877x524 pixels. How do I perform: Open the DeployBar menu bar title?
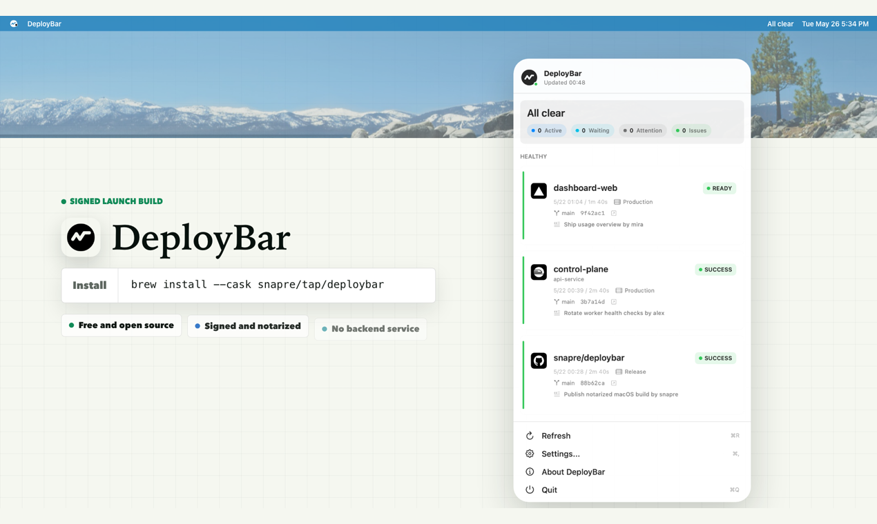[x=44, y=23]
